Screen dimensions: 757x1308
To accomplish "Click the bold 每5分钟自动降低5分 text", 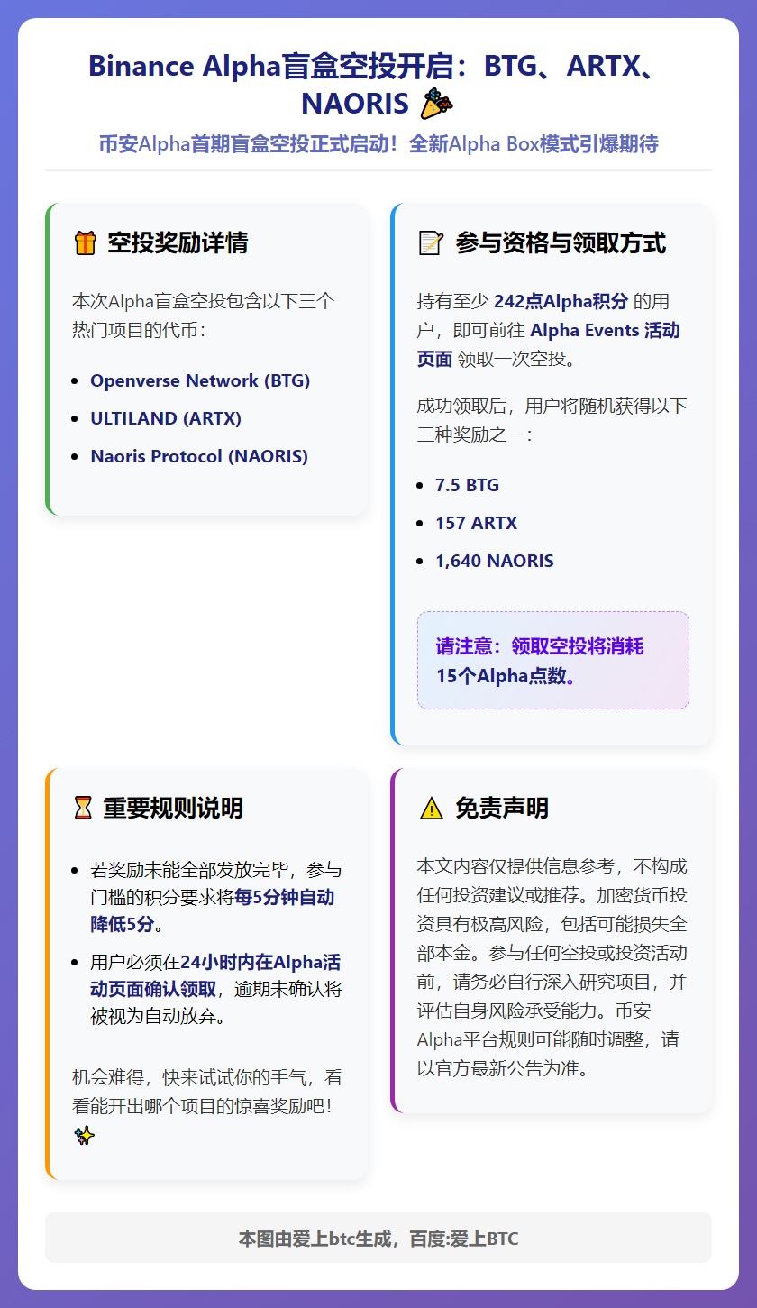I will 213,911.
